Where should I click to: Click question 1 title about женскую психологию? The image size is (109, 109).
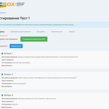48,57
